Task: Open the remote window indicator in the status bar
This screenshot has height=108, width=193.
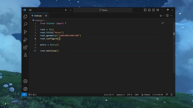Action: coord(24,94)
